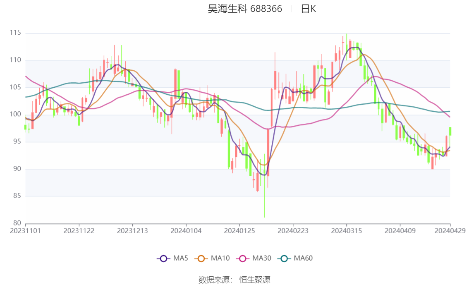Click the chart title 昊海生科 688366
This screenshot has height=285, width=469.
(x=245, y=9)
